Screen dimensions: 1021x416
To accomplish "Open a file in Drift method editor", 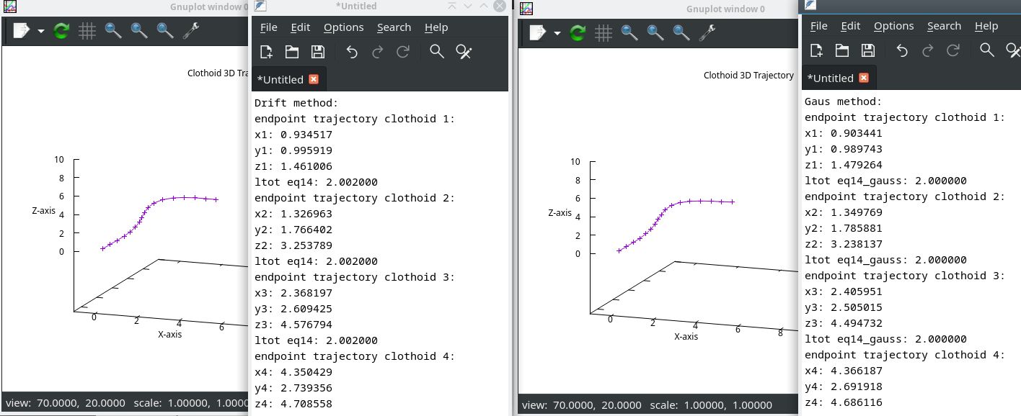I will [x=292, y=51].
